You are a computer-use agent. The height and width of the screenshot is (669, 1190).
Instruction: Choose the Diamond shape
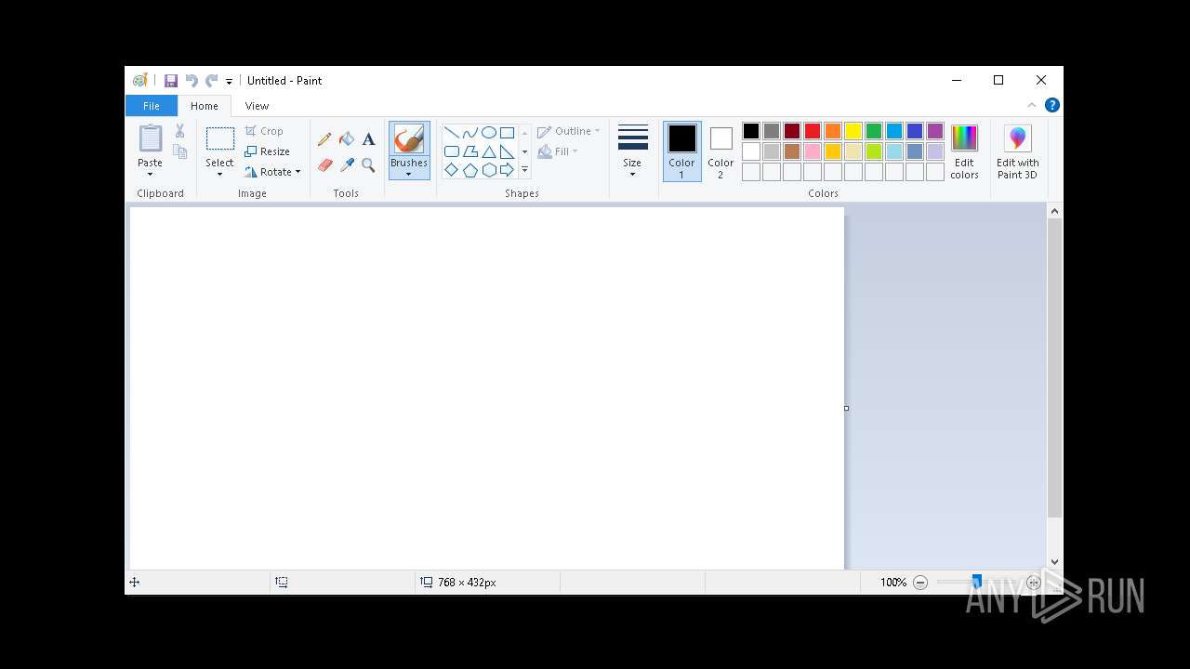click(x=451, y=170)
